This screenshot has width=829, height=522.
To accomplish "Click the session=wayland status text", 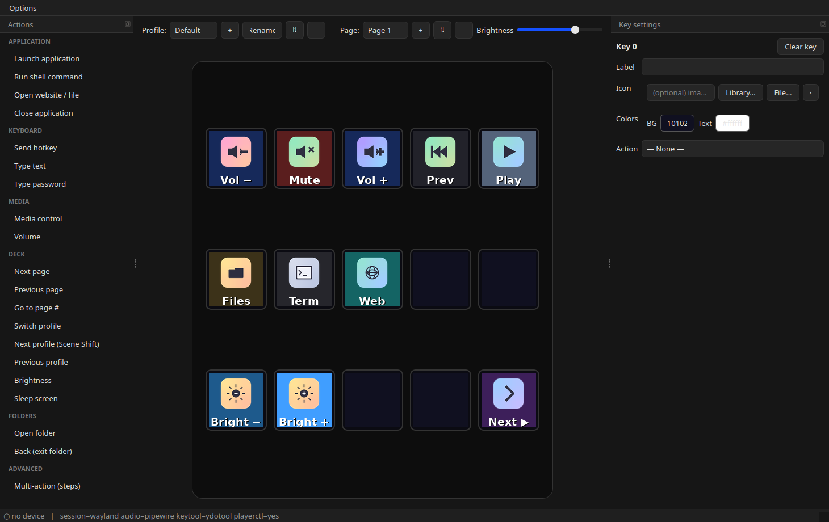I will click(169, 516).
